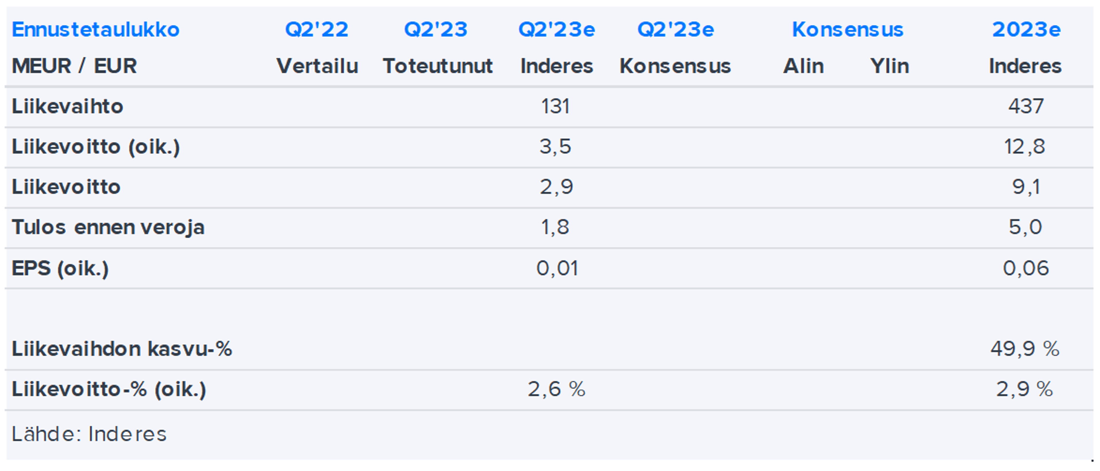This screenshot has width=1100, height=471.
Task: Click the 2023e column header
Action: [1026, 30]
